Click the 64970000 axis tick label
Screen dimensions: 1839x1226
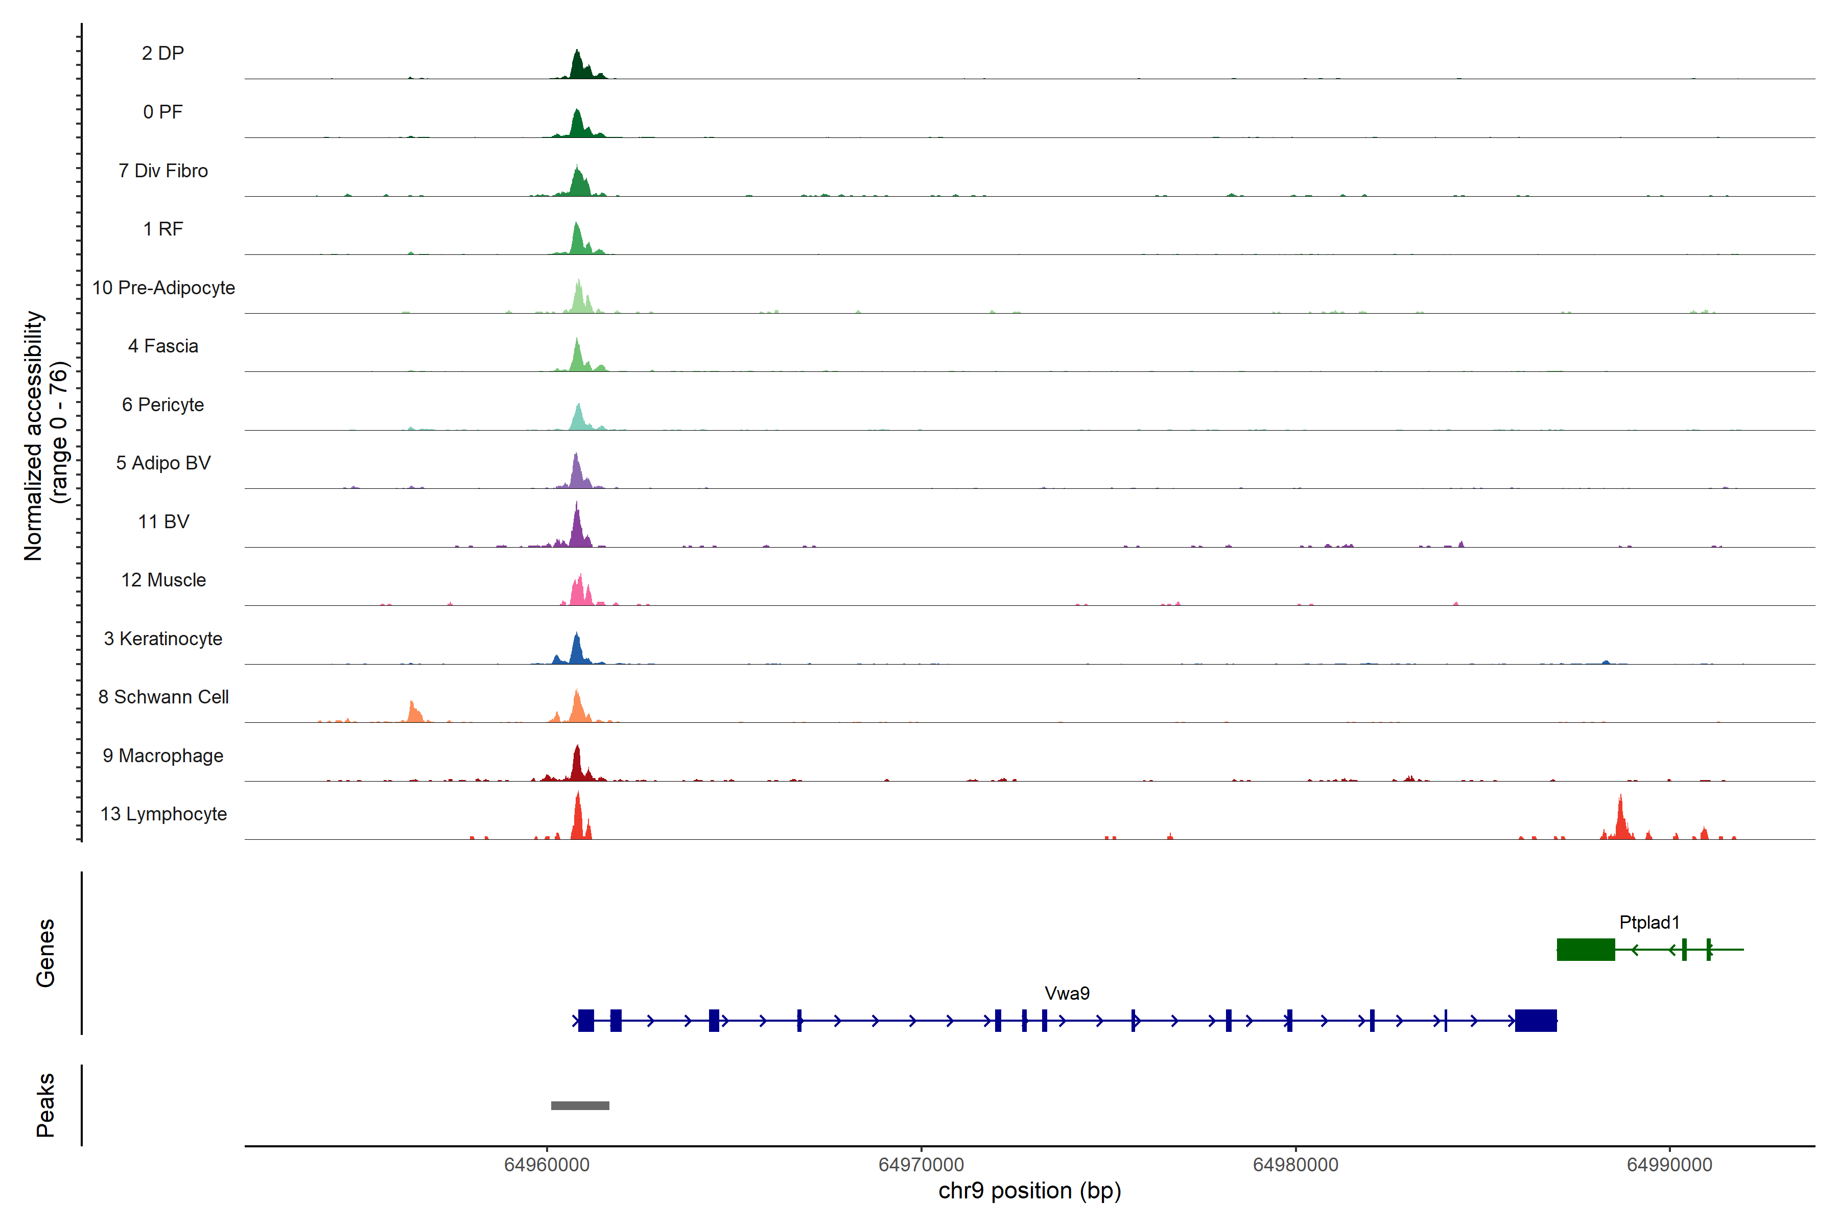pos(921,1165)
